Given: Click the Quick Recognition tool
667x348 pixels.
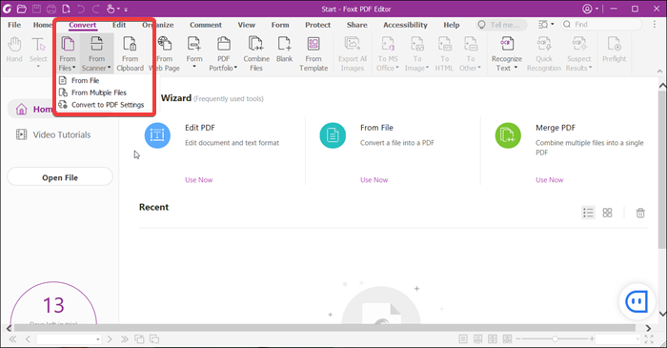Looking at the screenshot, I should coord(544,53).
